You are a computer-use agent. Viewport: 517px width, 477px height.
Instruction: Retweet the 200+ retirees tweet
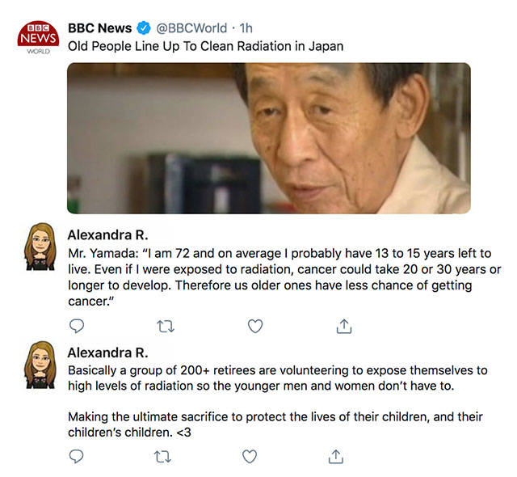[165, 457]
